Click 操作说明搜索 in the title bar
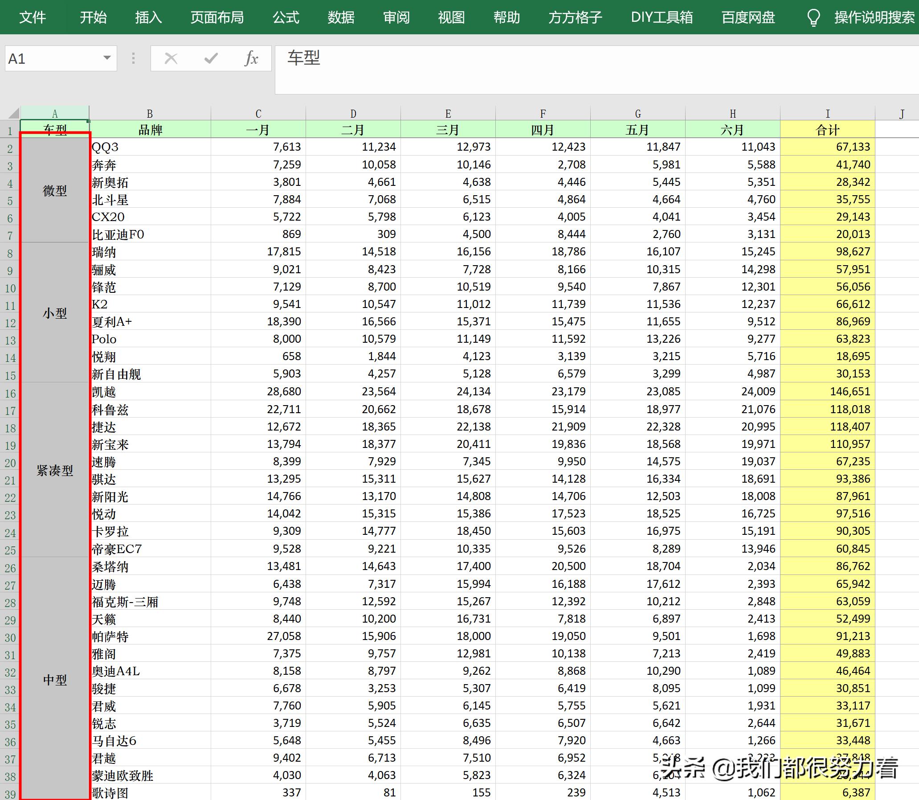 coord(874,17)
